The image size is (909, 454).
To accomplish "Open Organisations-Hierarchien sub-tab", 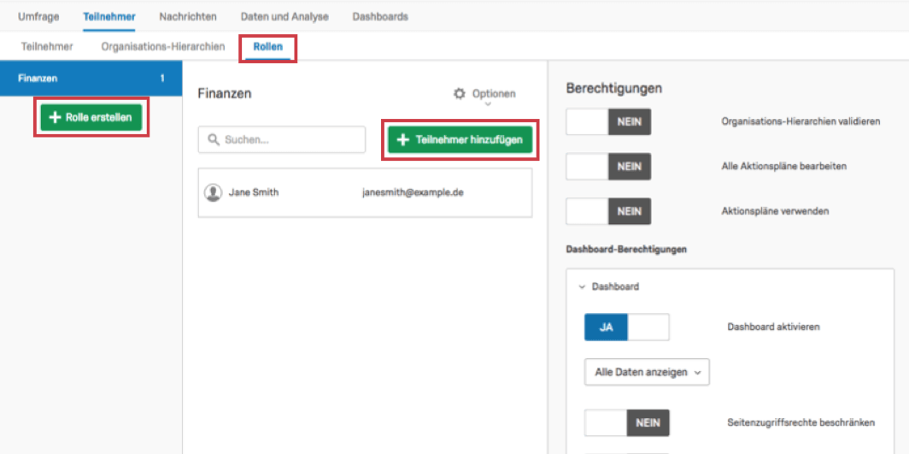I will click(x=163, y=46).
